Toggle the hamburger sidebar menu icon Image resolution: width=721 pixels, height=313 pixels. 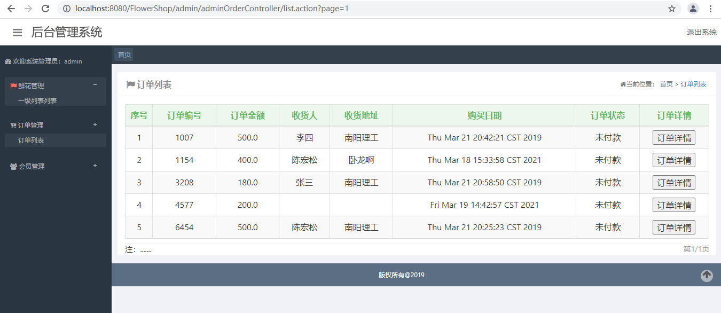(x=18, y=33)
